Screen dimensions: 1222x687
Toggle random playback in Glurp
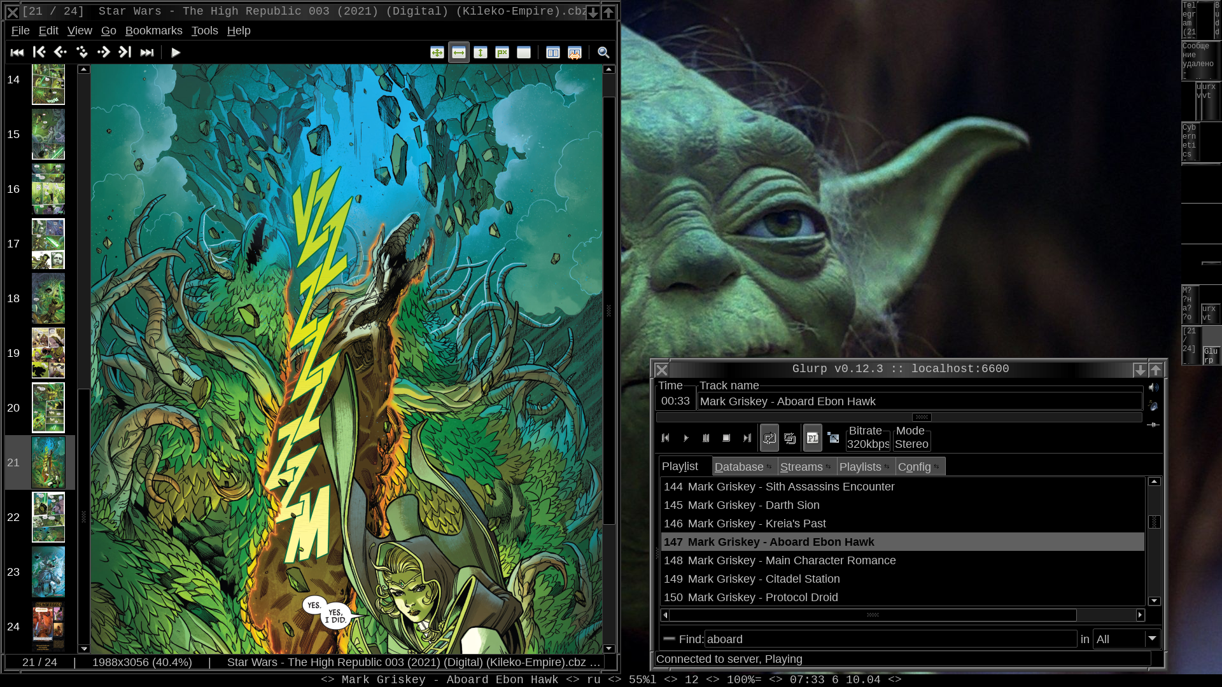(x=790, y=438)
